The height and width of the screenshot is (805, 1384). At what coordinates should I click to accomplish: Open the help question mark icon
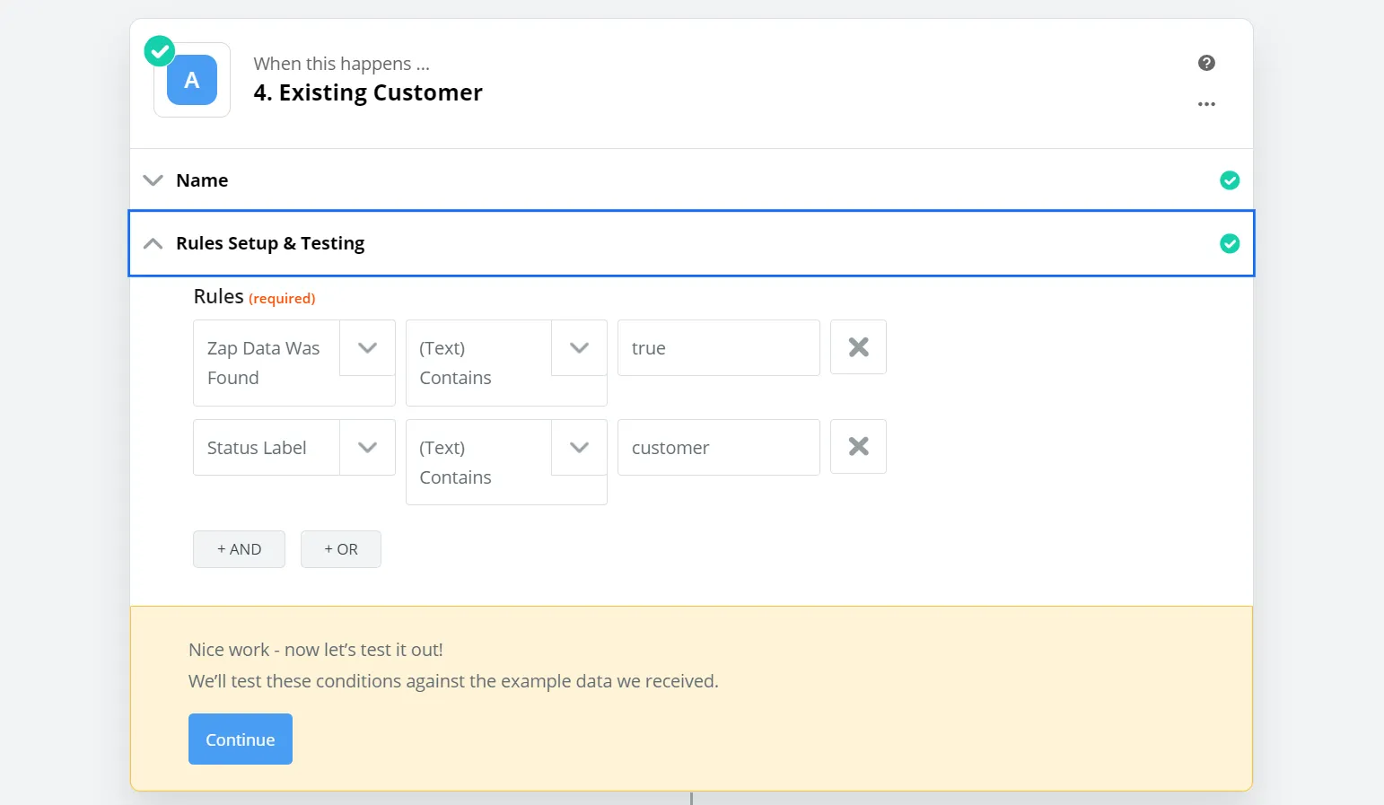click(1206, 63)
